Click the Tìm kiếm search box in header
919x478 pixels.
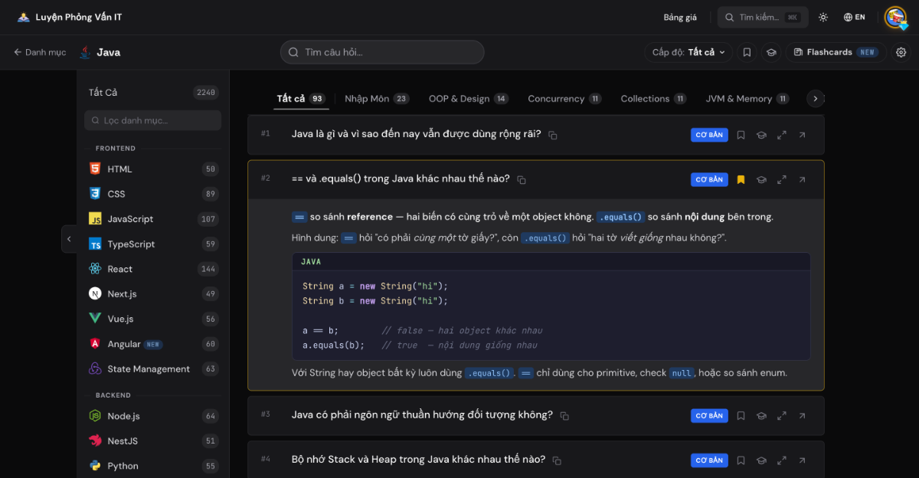763,17
